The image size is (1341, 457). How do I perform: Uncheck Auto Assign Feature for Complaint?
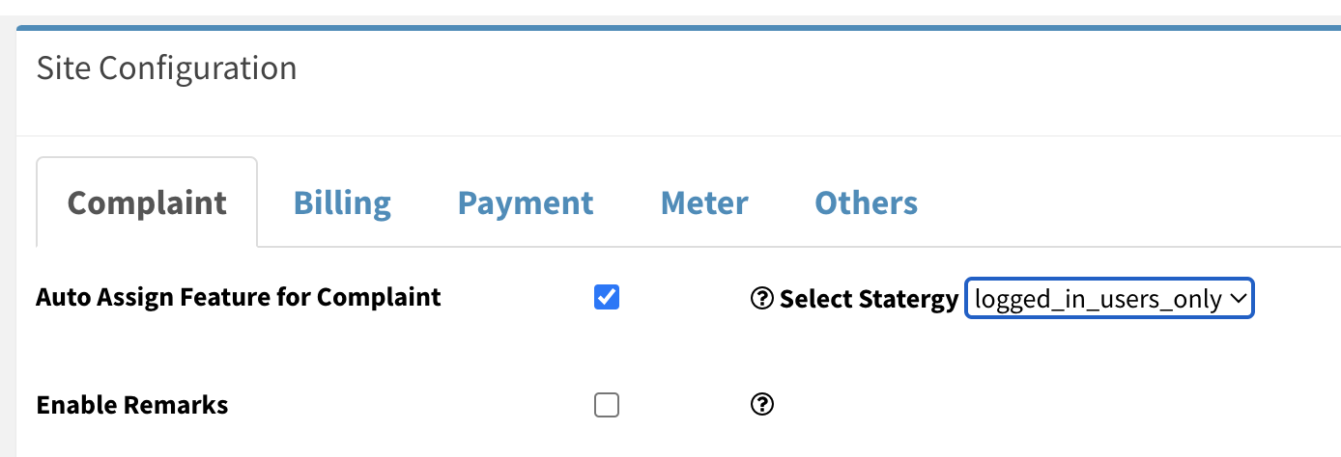[x=607, y=298]
